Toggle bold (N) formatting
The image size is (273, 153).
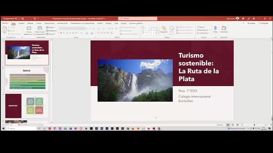61,33
